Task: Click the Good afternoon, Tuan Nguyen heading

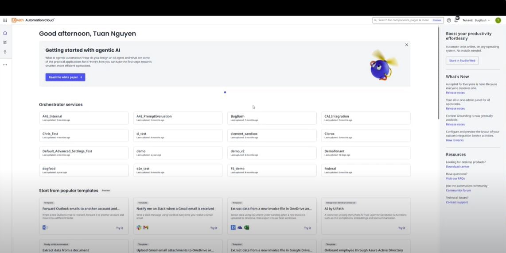Action: tap(87, 34)
